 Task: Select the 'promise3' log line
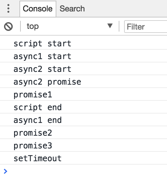[x=83, y=145]
